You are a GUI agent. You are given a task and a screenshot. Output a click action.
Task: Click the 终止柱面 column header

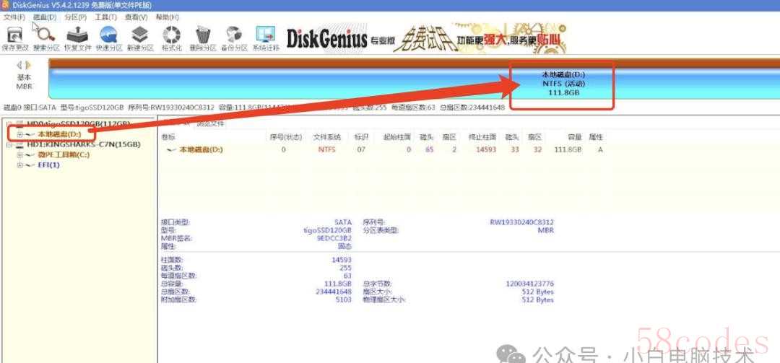482,136
